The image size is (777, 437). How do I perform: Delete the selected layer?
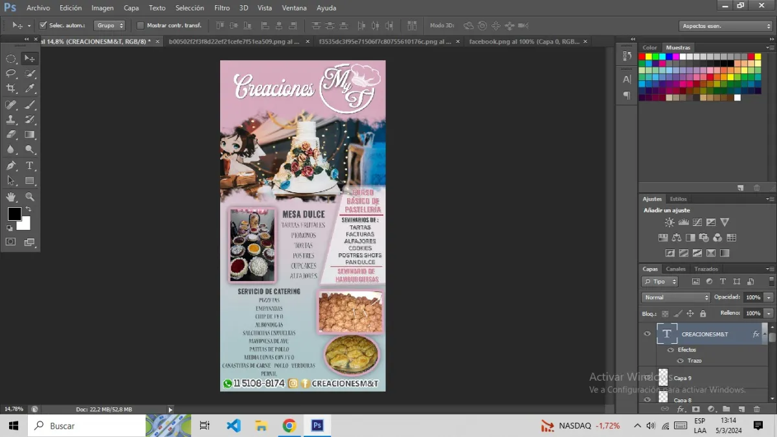pyautogui.click(x=757, y=409)
